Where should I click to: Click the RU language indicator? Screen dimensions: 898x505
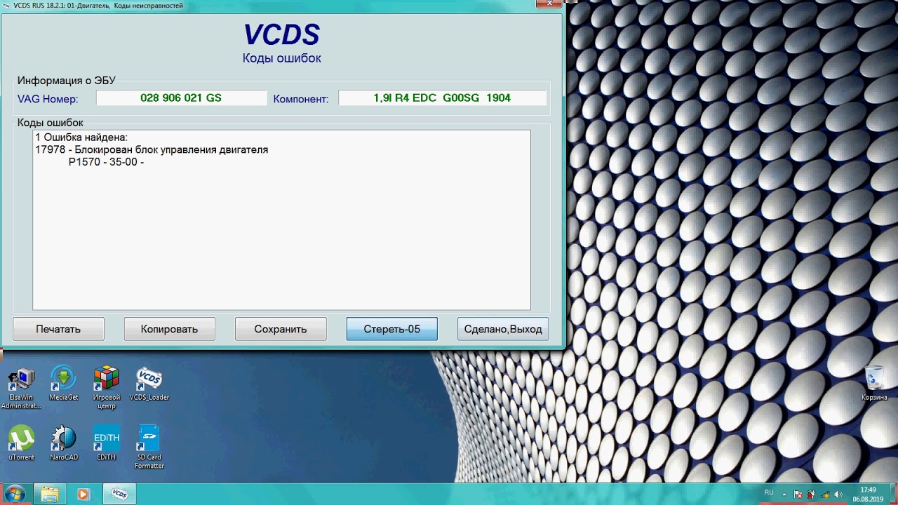769,493
